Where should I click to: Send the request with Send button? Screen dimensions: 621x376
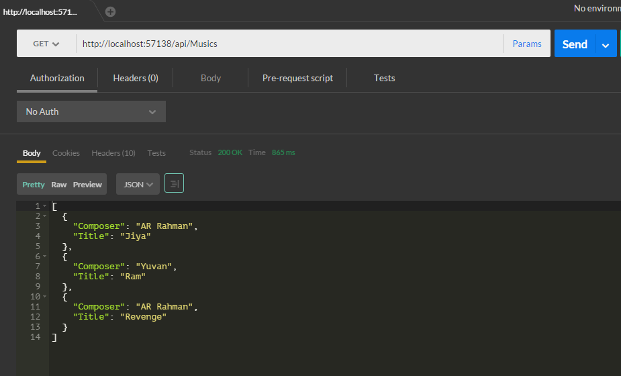[x=575, y=44]
